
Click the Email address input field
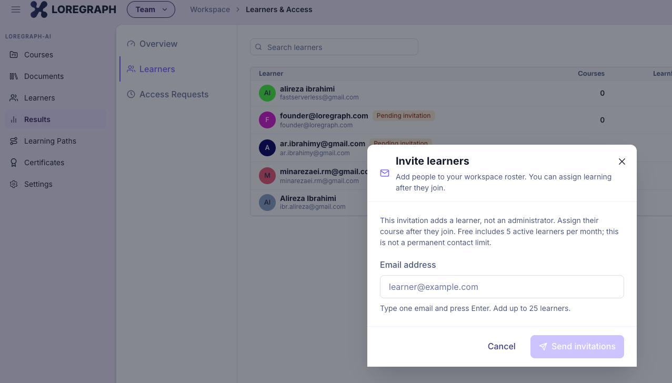tap(502, 287)
